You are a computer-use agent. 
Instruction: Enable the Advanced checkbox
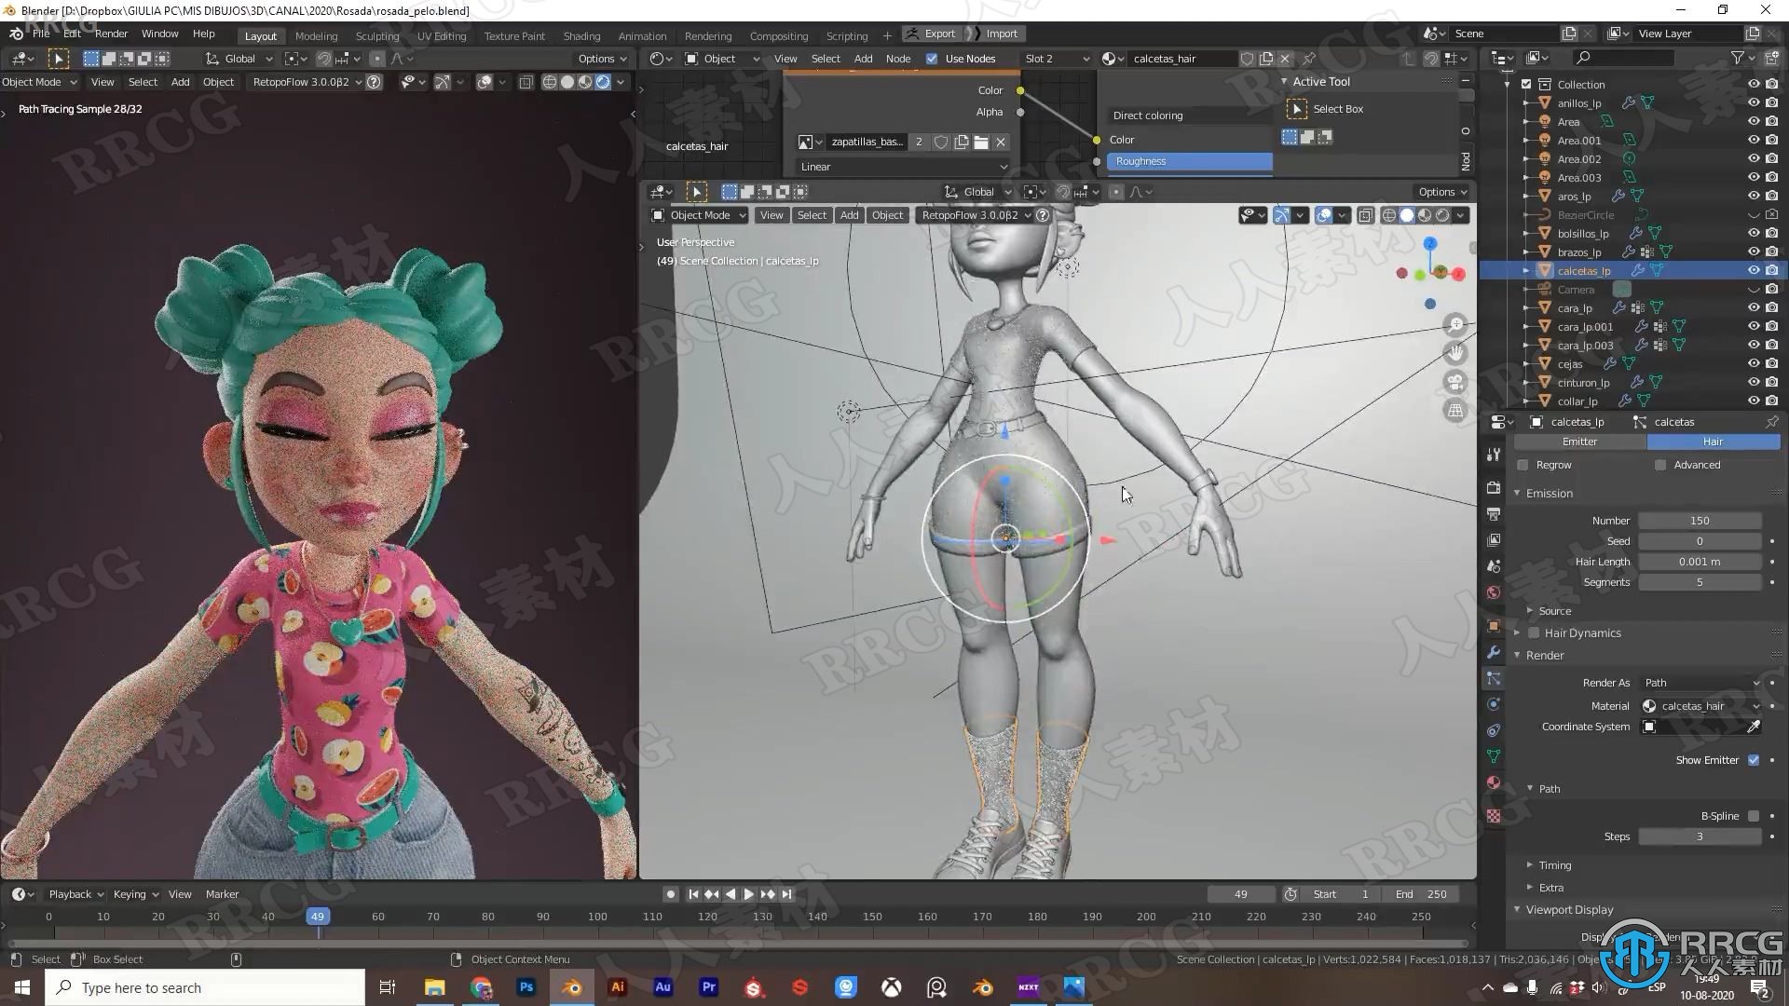pos(1661,464)
